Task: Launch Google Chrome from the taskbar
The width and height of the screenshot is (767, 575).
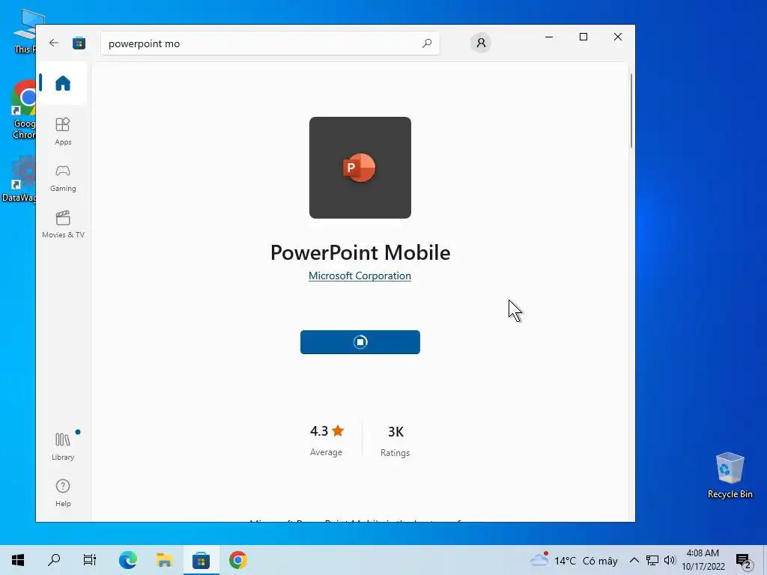Action: pos(237,560)
